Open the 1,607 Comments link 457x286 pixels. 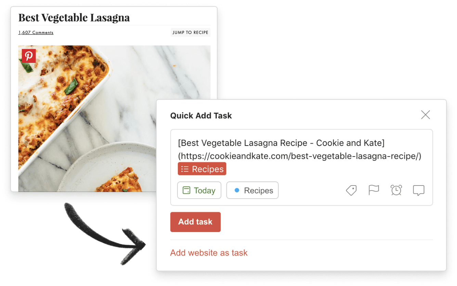click(x=36, y=32)
